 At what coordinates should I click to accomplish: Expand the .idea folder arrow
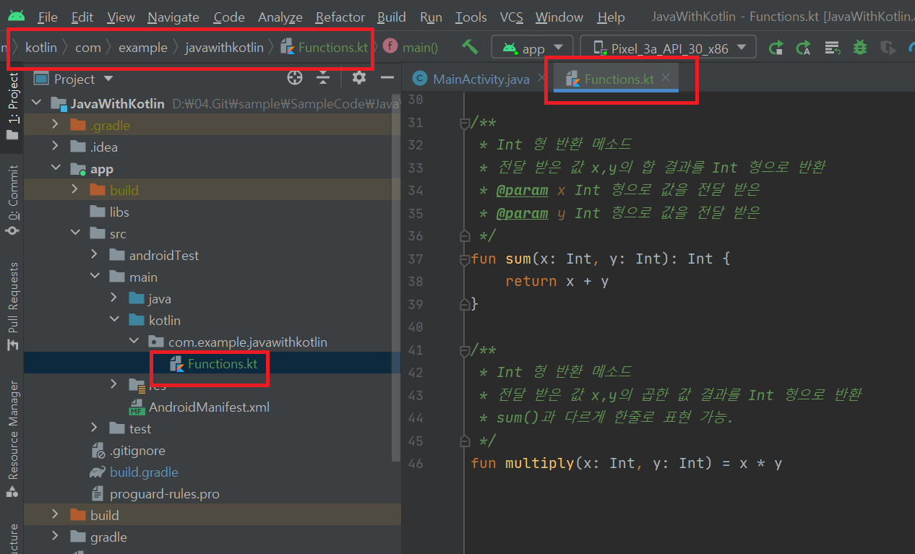(56, 147)
